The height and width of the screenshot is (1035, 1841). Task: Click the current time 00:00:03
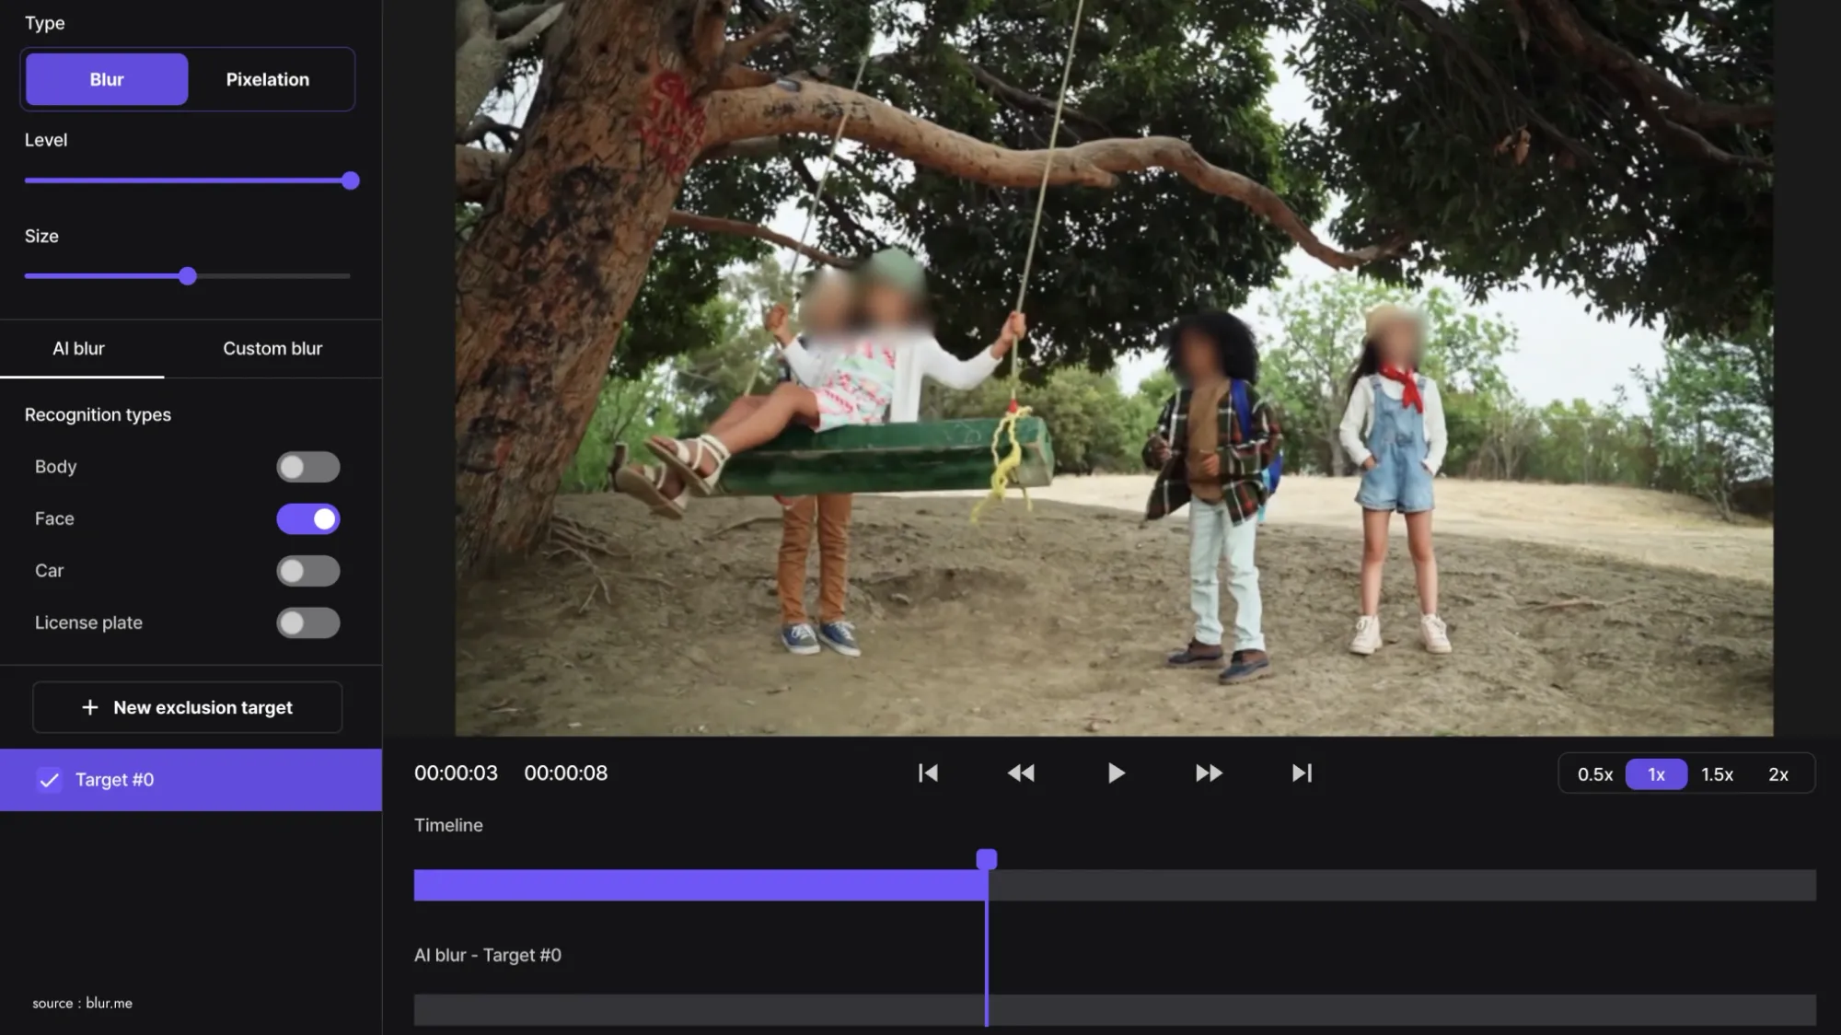pos(456,773)
